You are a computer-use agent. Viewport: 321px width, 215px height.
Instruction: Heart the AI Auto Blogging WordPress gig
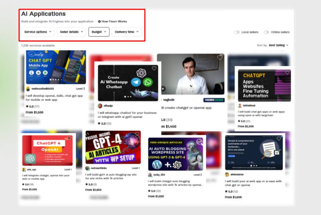(199, 141)
